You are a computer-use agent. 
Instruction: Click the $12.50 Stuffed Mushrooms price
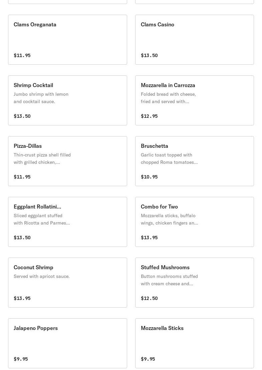tap(149, 298)
